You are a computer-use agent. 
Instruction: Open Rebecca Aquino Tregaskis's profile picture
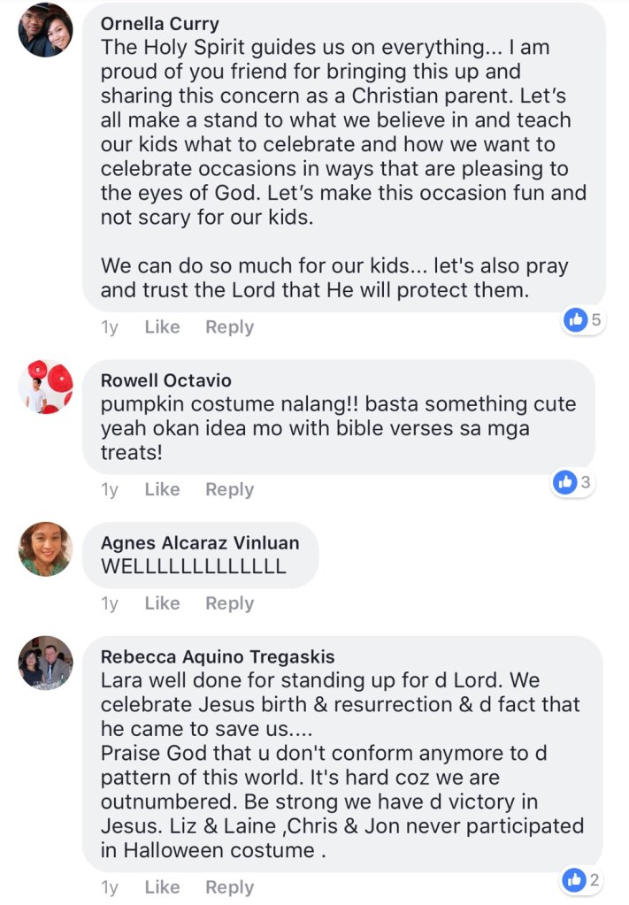pos(46,663)
